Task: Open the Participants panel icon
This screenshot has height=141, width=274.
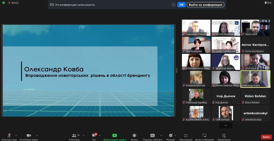Action: coord(74,135)
